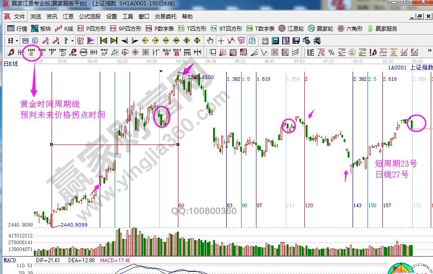
Task: Select the percent % line tool
Action: pyautogui.click(x=331, y=52)
